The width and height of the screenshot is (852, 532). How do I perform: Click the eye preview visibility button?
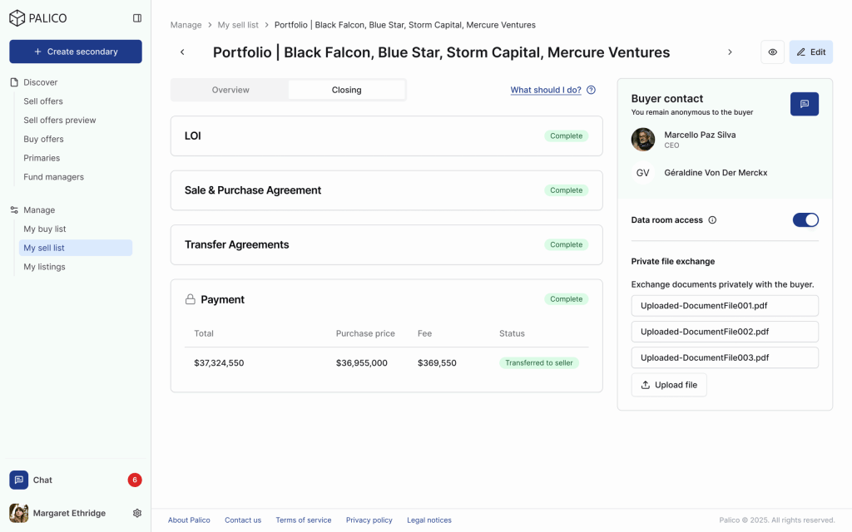pyautogui.click(x=772, y=52)
